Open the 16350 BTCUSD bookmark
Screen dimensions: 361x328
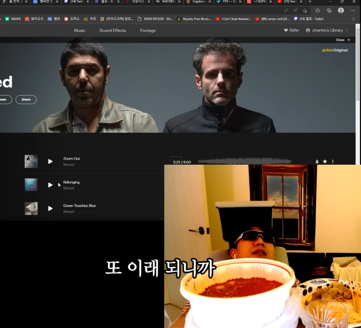(x=155, y=19)
